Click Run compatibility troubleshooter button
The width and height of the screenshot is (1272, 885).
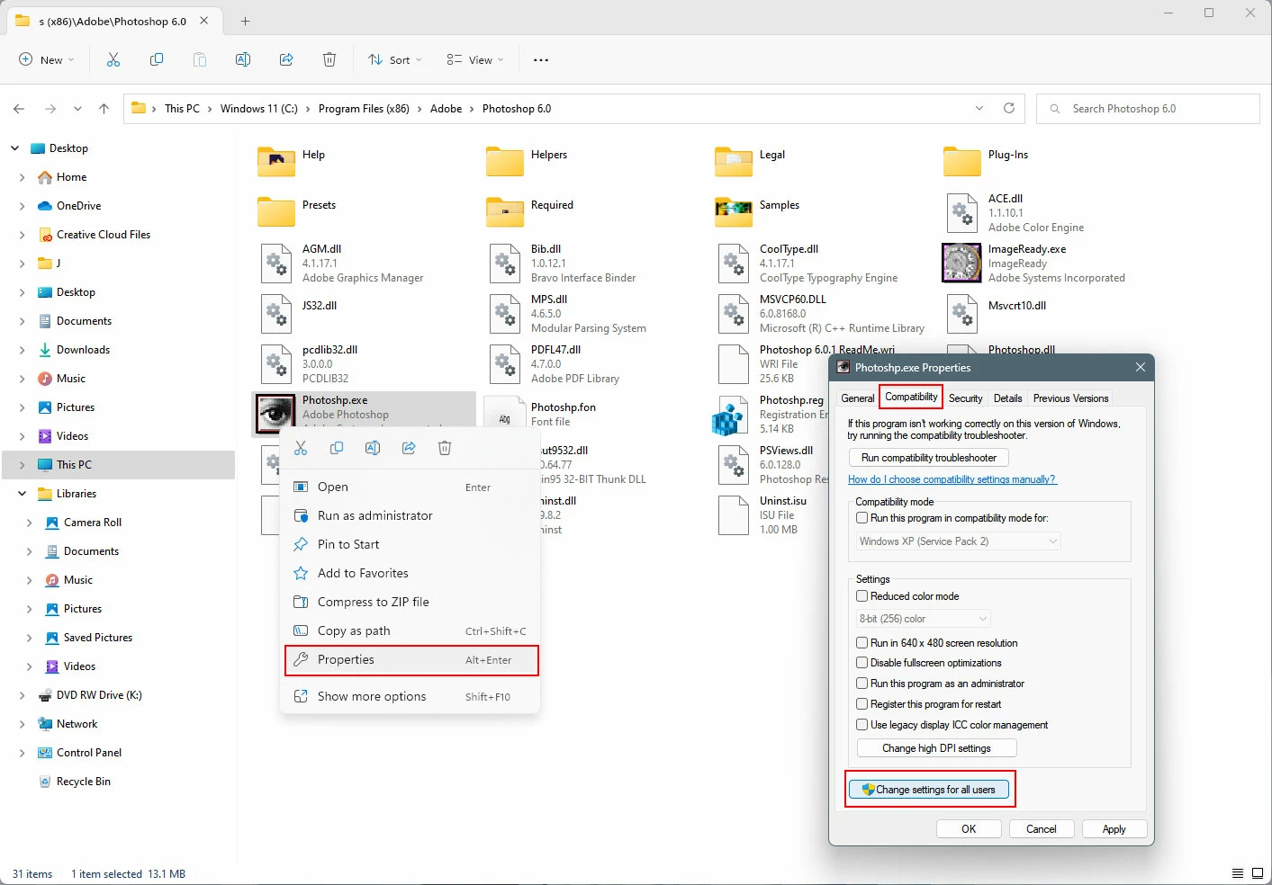coord(928,458)
